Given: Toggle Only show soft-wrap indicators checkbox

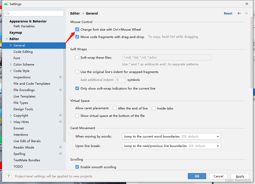Looking at the screenshot, I should point(77,89).
